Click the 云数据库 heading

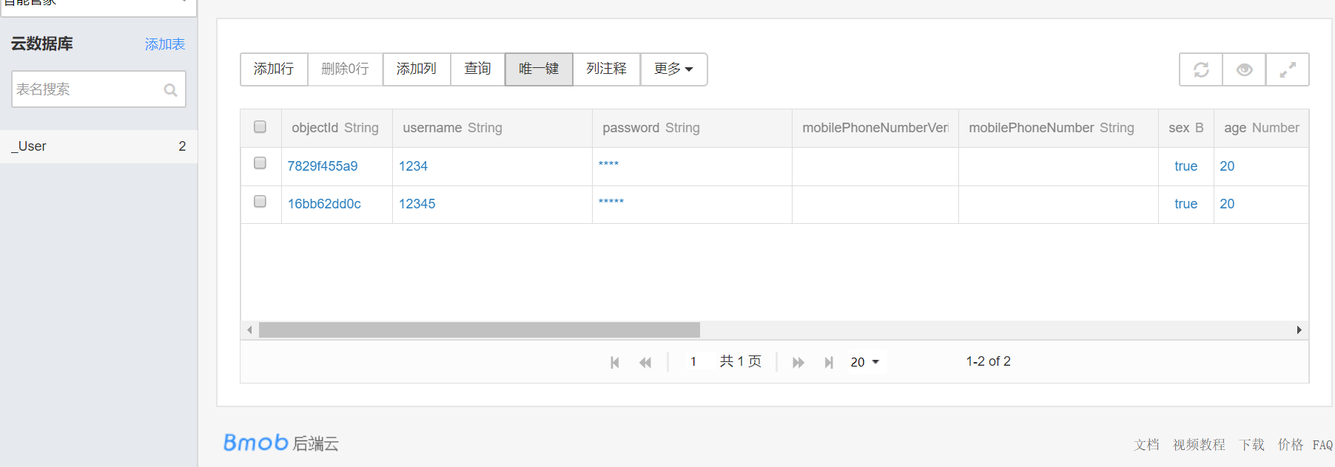[41, 44]
